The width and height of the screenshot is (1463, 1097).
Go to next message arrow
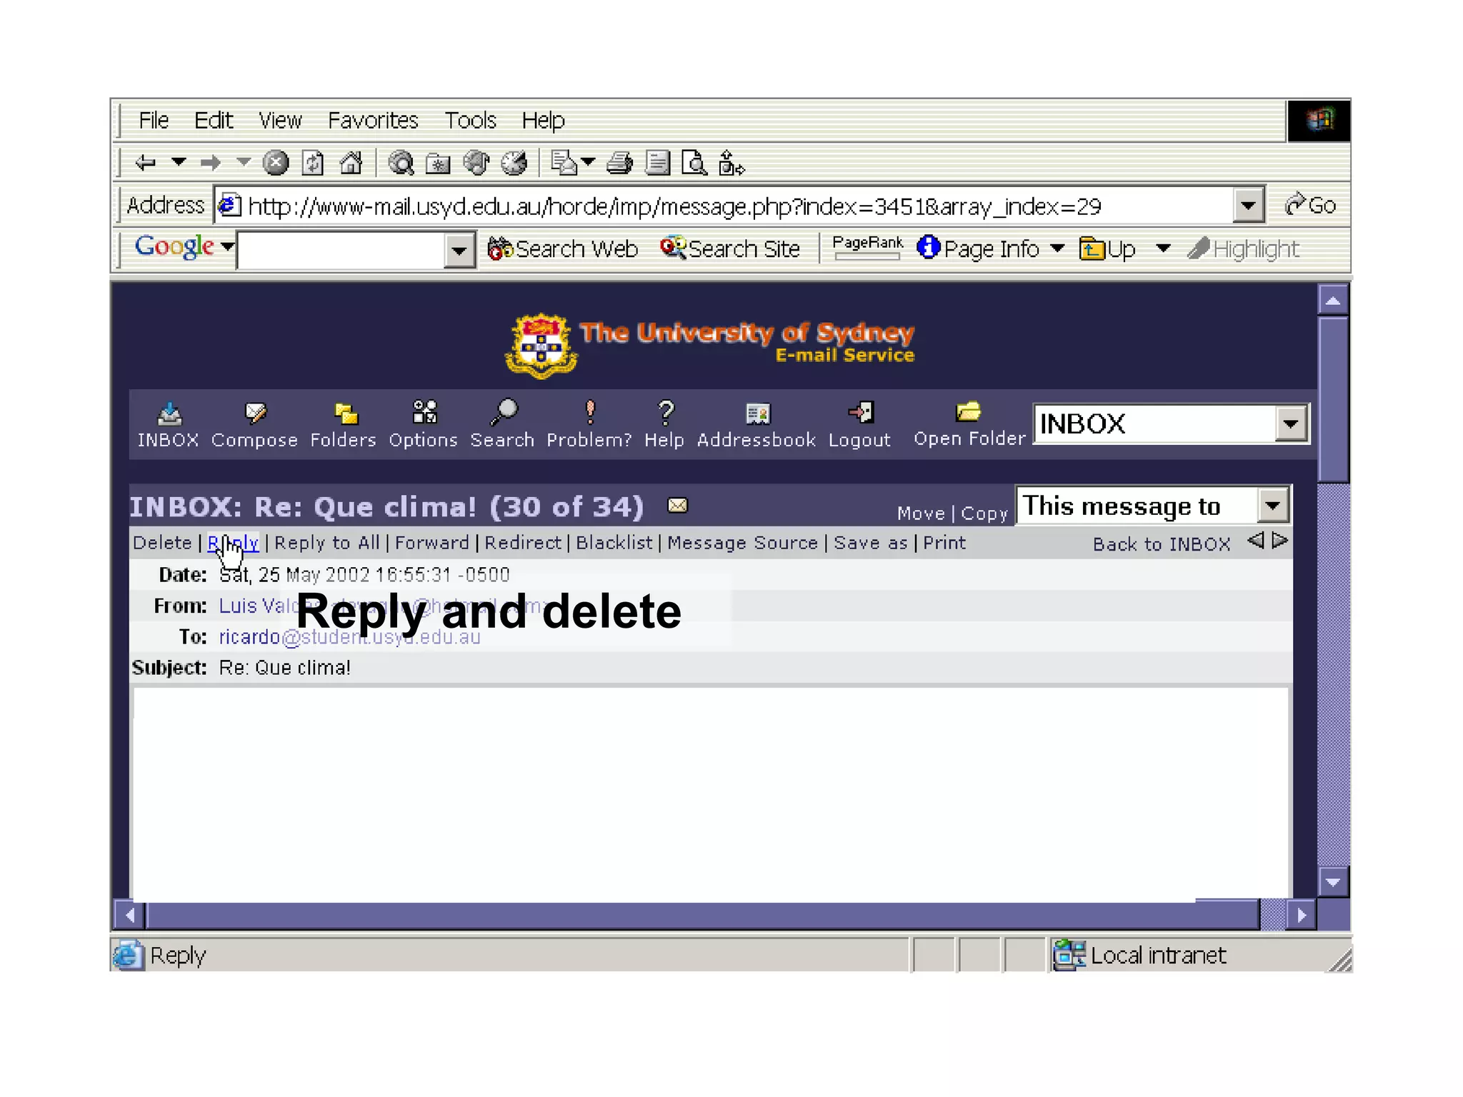point(1279,541)
